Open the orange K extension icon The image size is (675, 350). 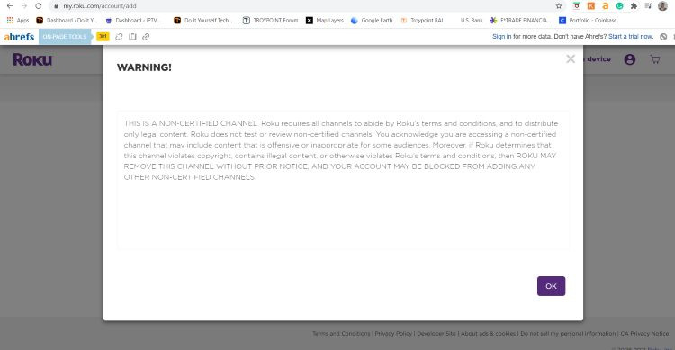click(591, 6)
